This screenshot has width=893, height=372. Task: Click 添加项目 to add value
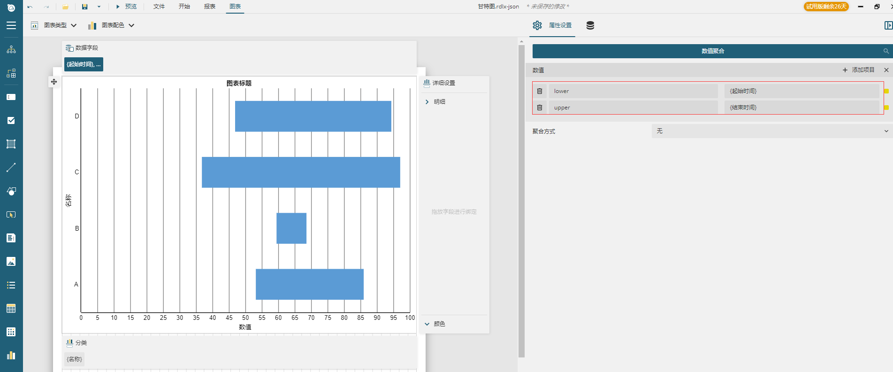click(858, 70)
